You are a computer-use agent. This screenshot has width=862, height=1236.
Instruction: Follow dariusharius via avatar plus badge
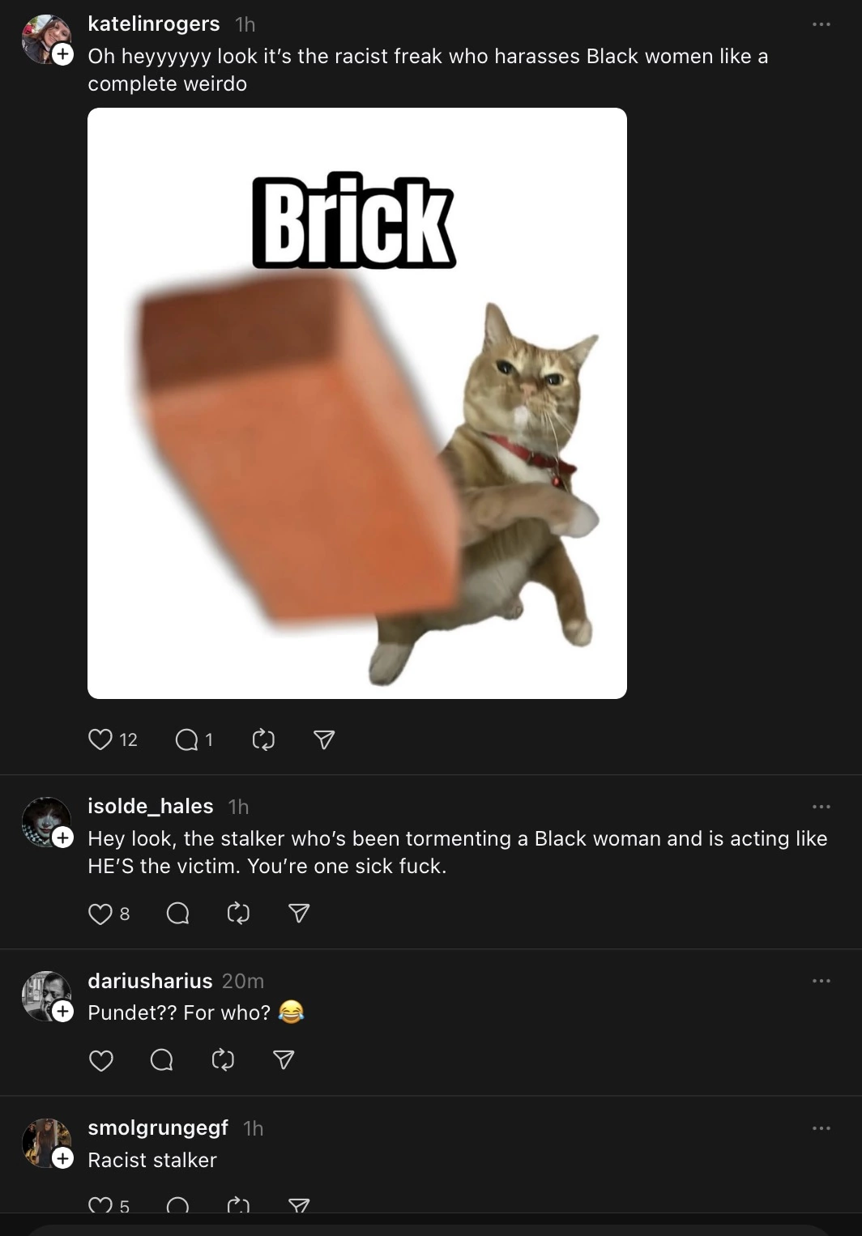coord(63,1012)
